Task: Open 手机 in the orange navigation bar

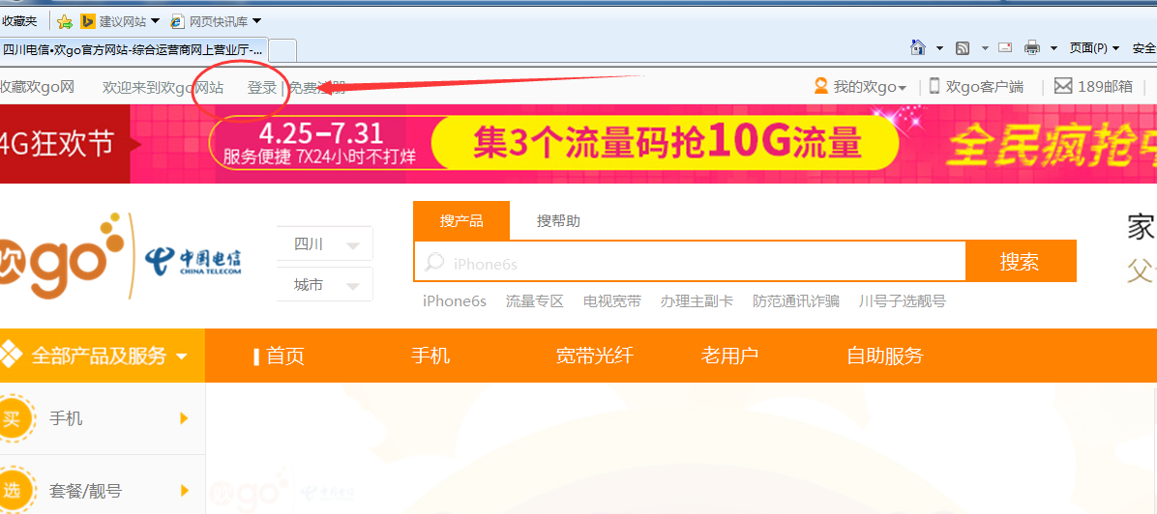Action: [430, 357]
